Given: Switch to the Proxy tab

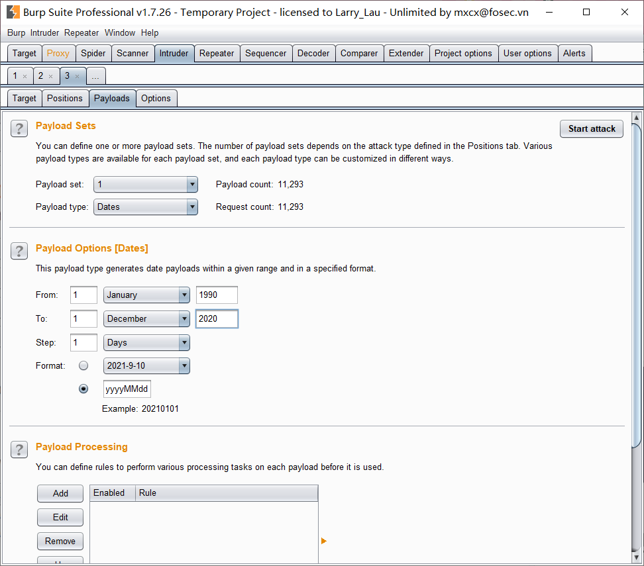Looking at the screenshot, I should [x=58, y=54].
